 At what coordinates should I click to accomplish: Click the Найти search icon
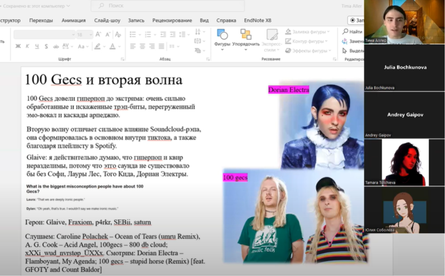(x=345, y=32)
